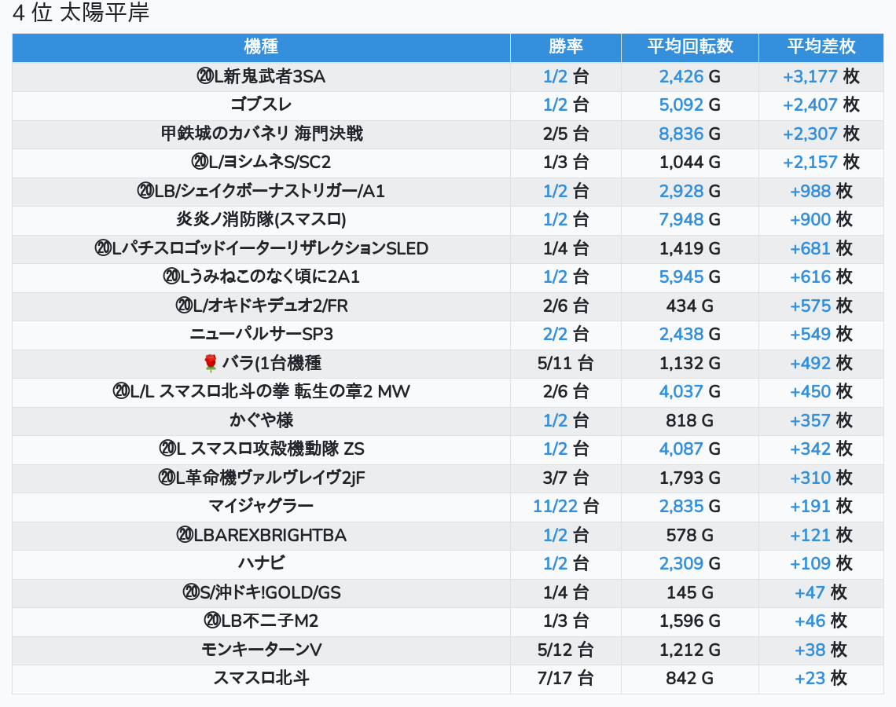The height and width of the screenshot is (707, 896).
Task: Click the 勝率 column header
Action: pyautogui.click(x=565, y=47)
